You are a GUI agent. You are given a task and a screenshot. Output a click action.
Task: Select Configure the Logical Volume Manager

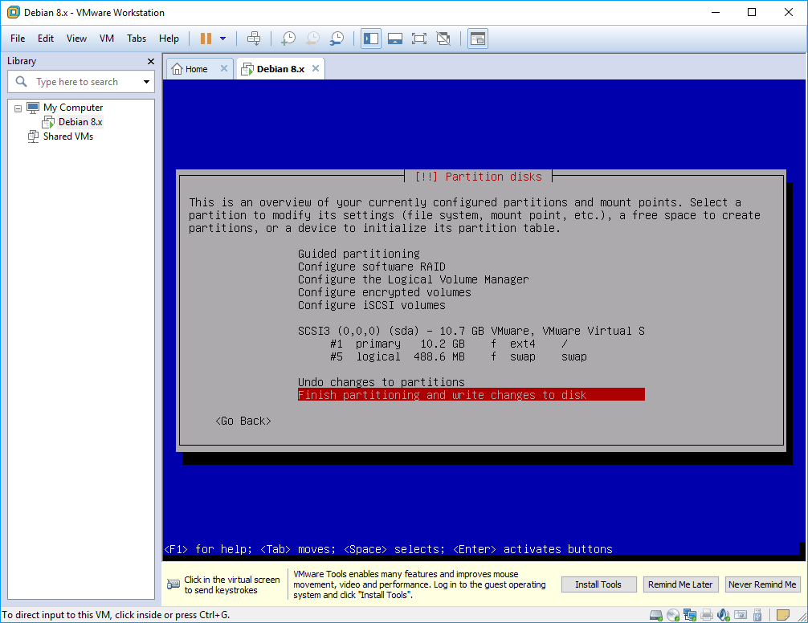coord(414,279)
